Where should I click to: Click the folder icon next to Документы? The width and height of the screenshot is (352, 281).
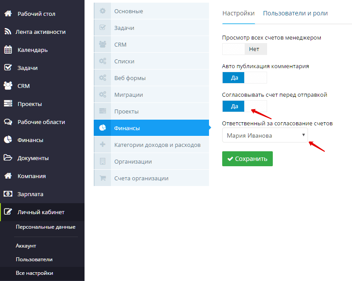coord(7,158)
